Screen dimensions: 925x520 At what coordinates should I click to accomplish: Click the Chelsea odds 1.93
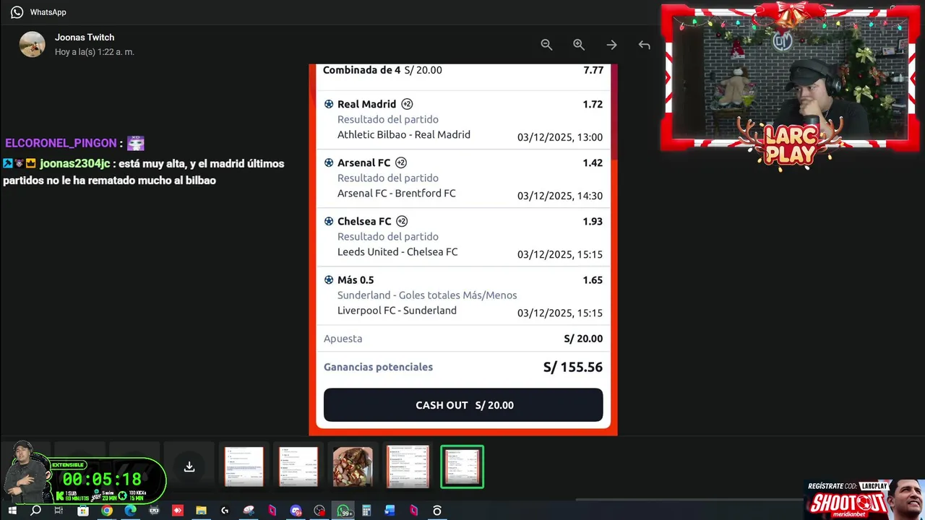coord(593,221)
